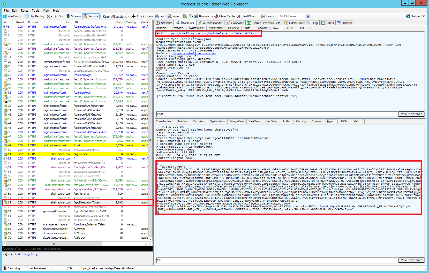The image size is (429, 273).
Task: Open the Help menu
Action: pos(56,11)
